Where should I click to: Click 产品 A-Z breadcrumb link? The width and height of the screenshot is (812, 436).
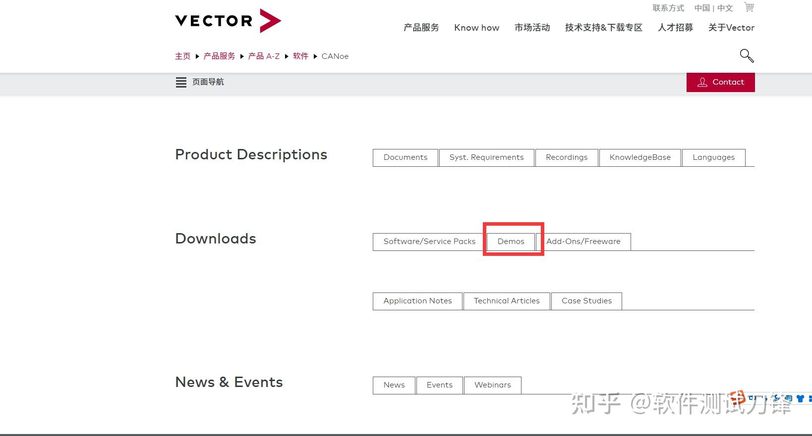(264, 56)
